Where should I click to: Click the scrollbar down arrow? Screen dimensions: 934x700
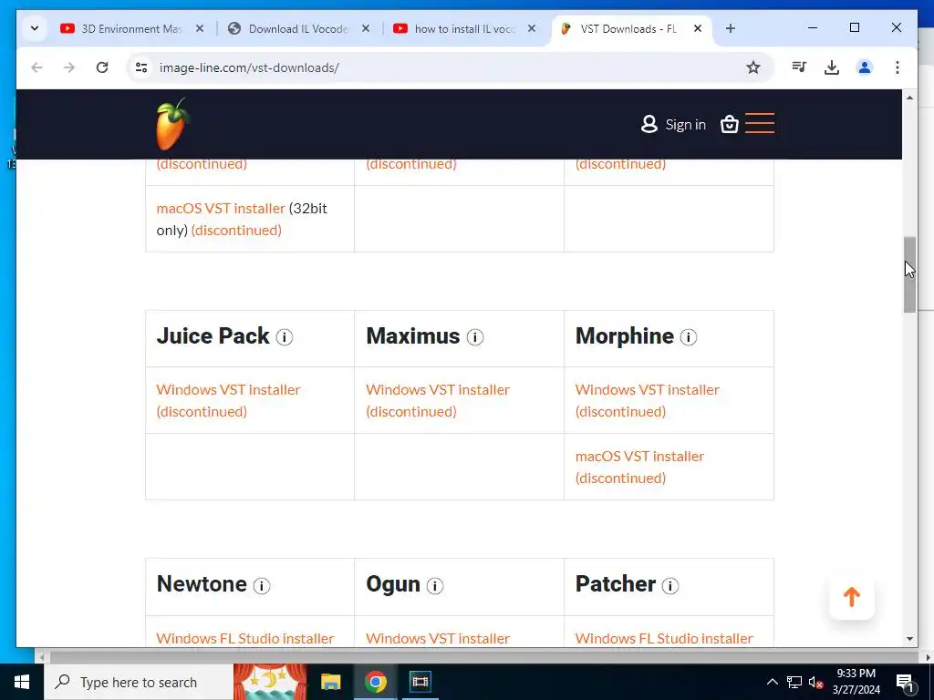pos(909,639)
